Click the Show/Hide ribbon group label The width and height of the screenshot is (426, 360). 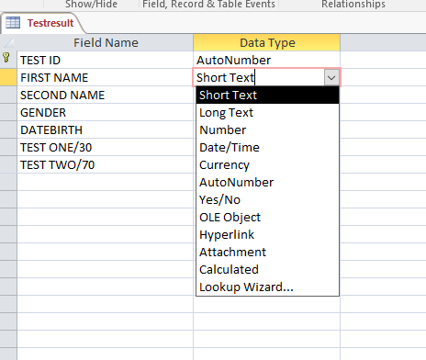pyautogui.click(x=91, y=4)
